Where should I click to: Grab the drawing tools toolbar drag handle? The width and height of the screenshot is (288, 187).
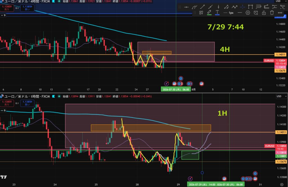coord(180,7)
